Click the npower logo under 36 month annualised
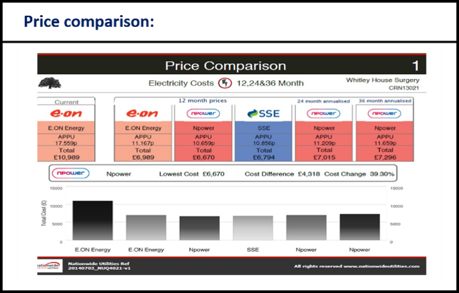The height and width of the screenshot is (293, 459). [x=384, y=113]
